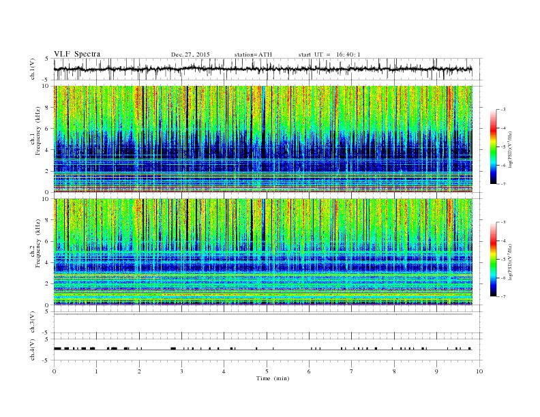This screenshot has height=417, width=540.
Task: Select the "ch.3(V)" axis label
Action: click(33, 322)
